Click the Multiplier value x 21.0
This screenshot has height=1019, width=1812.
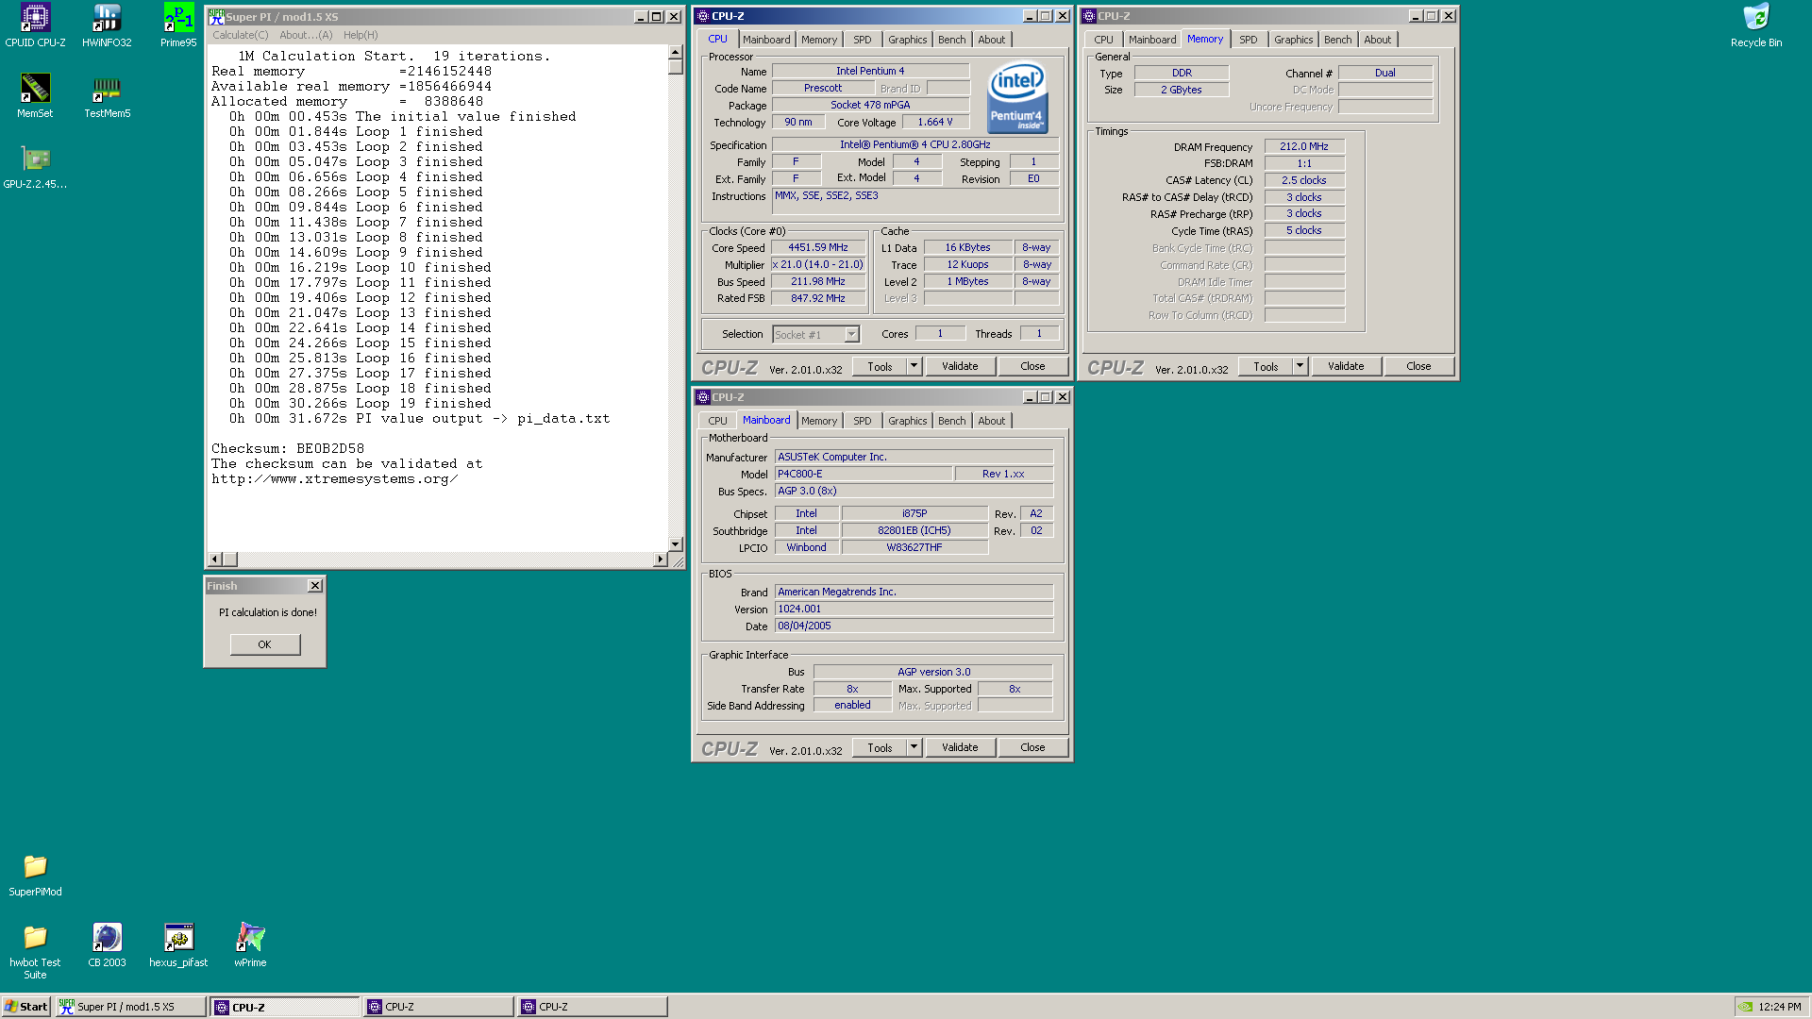[818, 264]
